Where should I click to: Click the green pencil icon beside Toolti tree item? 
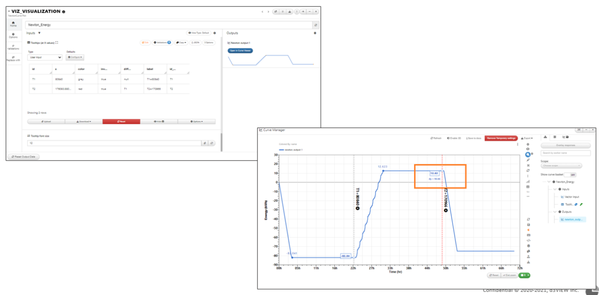pyautogui.click(x=581, y=205)
